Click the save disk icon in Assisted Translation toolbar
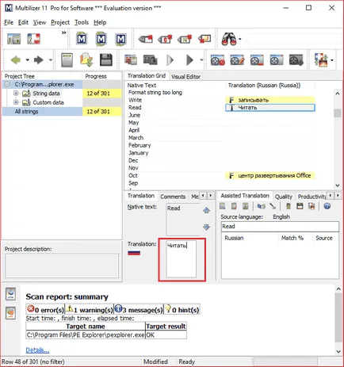Screen dimensions: 344x367 (x=300, y=206)
